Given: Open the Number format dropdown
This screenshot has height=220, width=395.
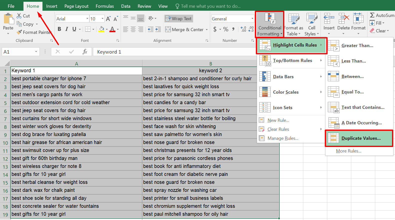Looking at the screenshot, I should (x=252, y=19).
